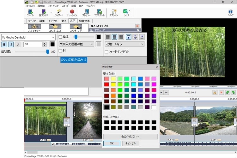Click the シェア share icon

point(126,13)
